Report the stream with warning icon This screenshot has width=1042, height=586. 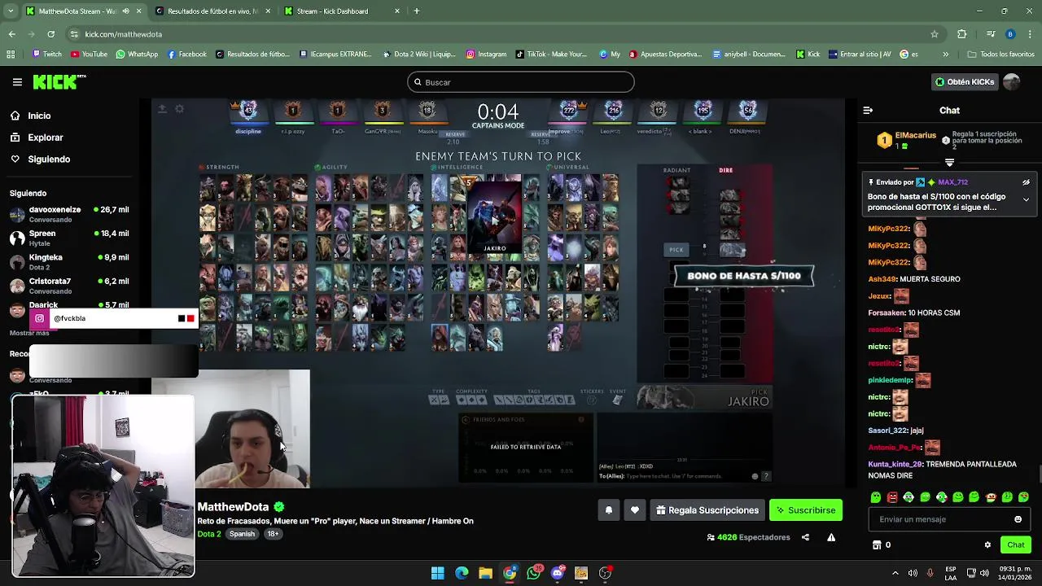(x=831, y=537)
